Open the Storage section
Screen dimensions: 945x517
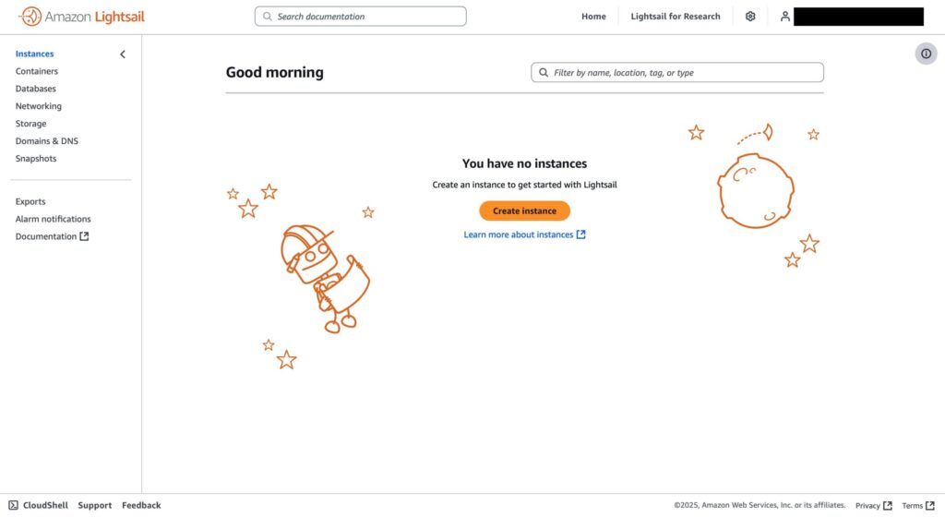[30, 124]
